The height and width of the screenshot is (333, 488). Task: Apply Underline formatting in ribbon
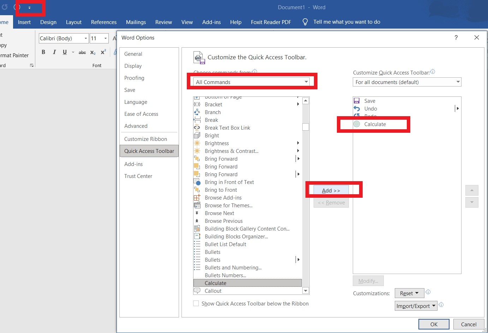(65, 52)
